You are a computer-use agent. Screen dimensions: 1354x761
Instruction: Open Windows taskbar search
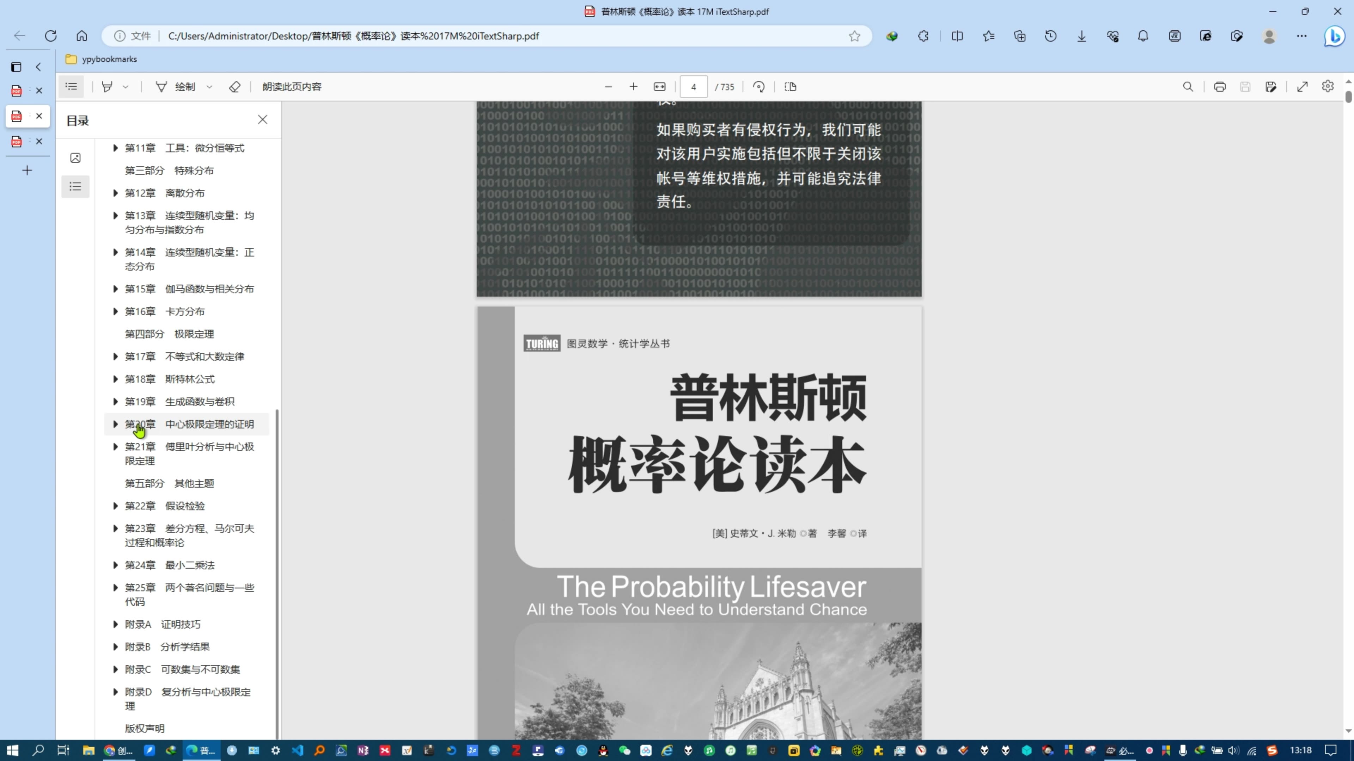pos(38,750)
